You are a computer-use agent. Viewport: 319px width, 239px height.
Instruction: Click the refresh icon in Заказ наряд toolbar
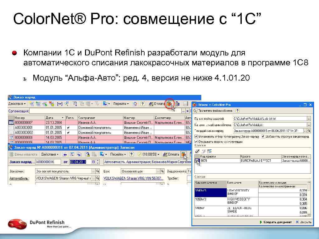[x=134, y=103]
